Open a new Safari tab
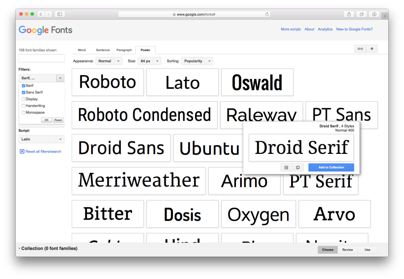The width and height of the screenshot is (404, 279). [385, 16]
